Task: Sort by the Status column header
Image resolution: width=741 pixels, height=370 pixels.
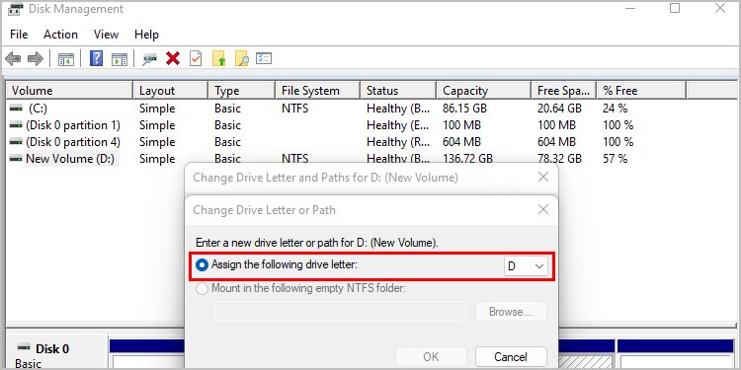Action: click(398, 91)
